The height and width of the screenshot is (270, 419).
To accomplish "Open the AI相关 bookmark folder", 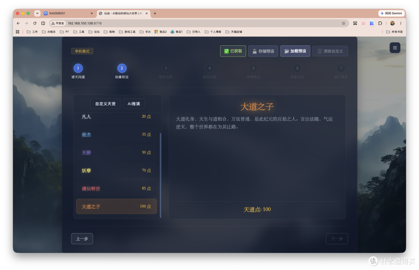I will click(48, 32).
